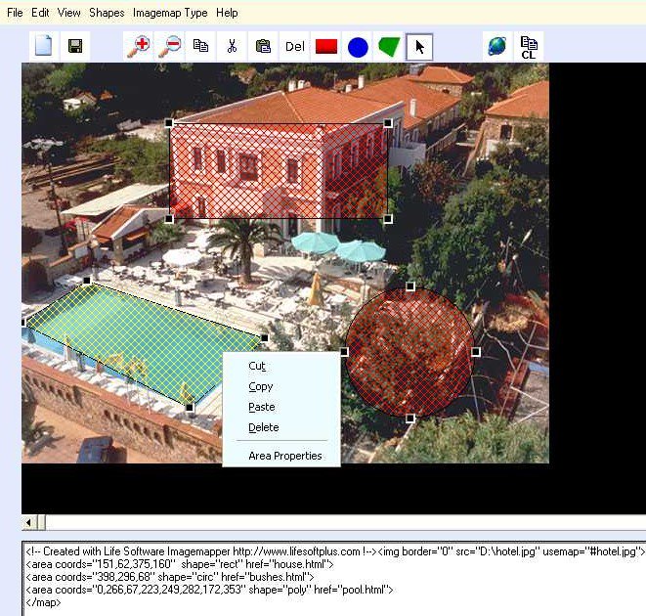Zoom in with the plus magnifier
The image size is (646, 616).
click(x=138, y=46)
